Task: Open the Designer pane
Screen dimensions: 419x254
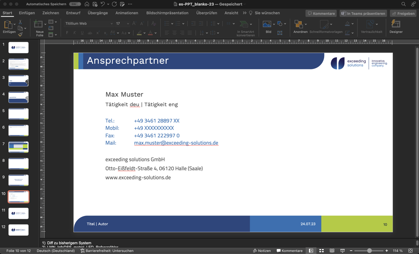Action: (x=396, y=26)
